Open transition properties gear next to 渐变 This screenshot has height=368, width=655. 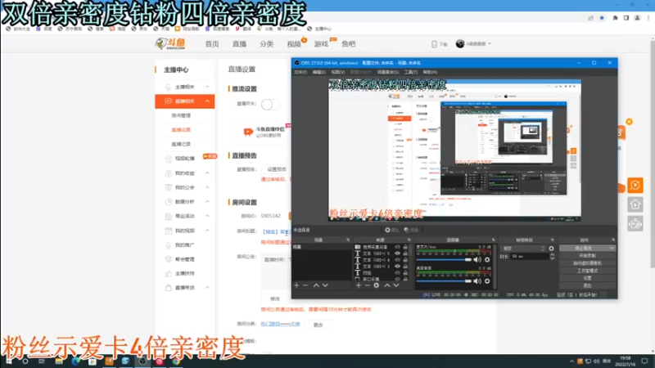(551, 249)
